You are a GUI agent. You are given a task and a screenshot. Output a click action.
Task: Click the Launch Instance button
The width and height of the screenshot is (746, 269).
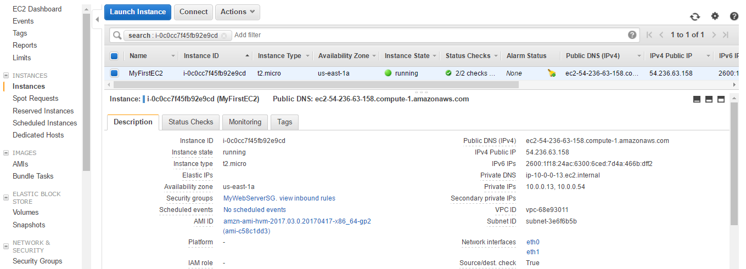138,12
